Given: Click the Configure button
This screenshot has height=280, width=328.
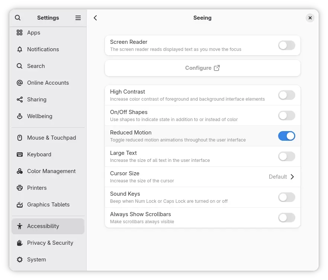Looking at the screenshot, I should pyautogui.click(x=202, y=68).
